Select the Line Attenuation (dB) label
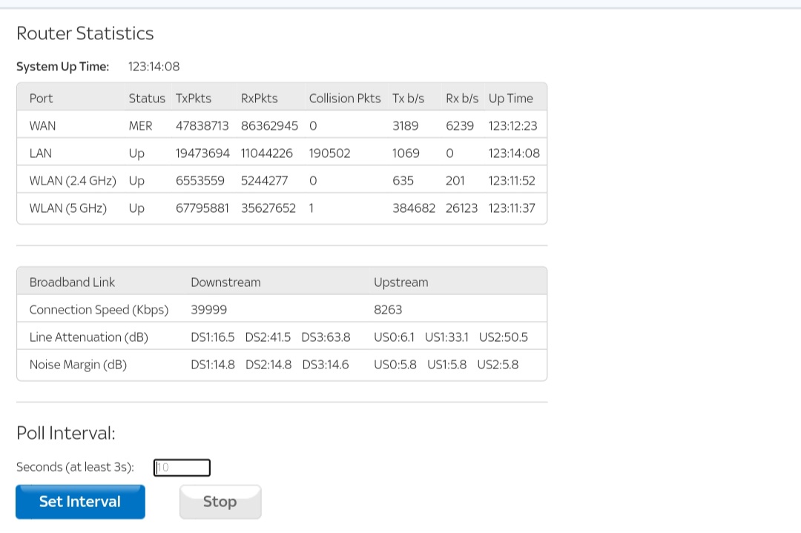801x533 pixels. [88, 337]
